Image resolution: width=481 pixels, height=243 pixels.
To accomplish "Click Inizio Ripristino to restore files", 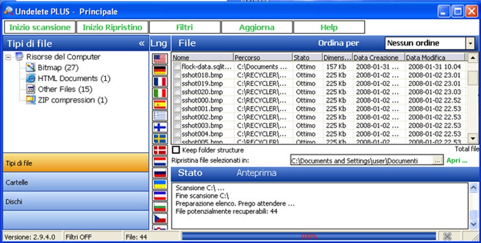I will 112,27.
